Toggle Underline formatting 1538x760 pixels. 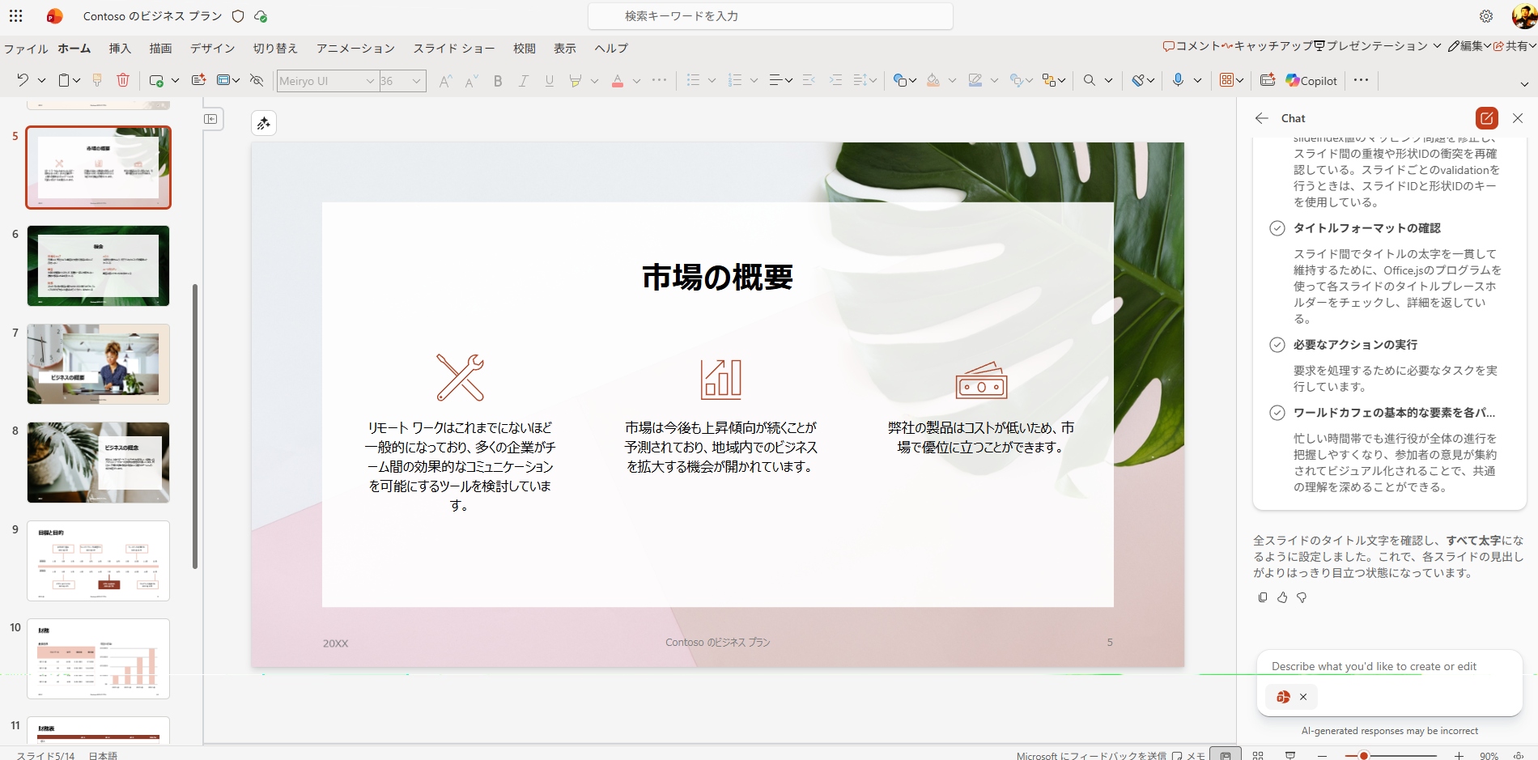[550, 80]
